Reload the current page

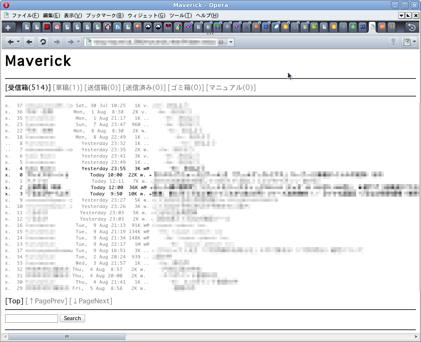pos(43,42)
